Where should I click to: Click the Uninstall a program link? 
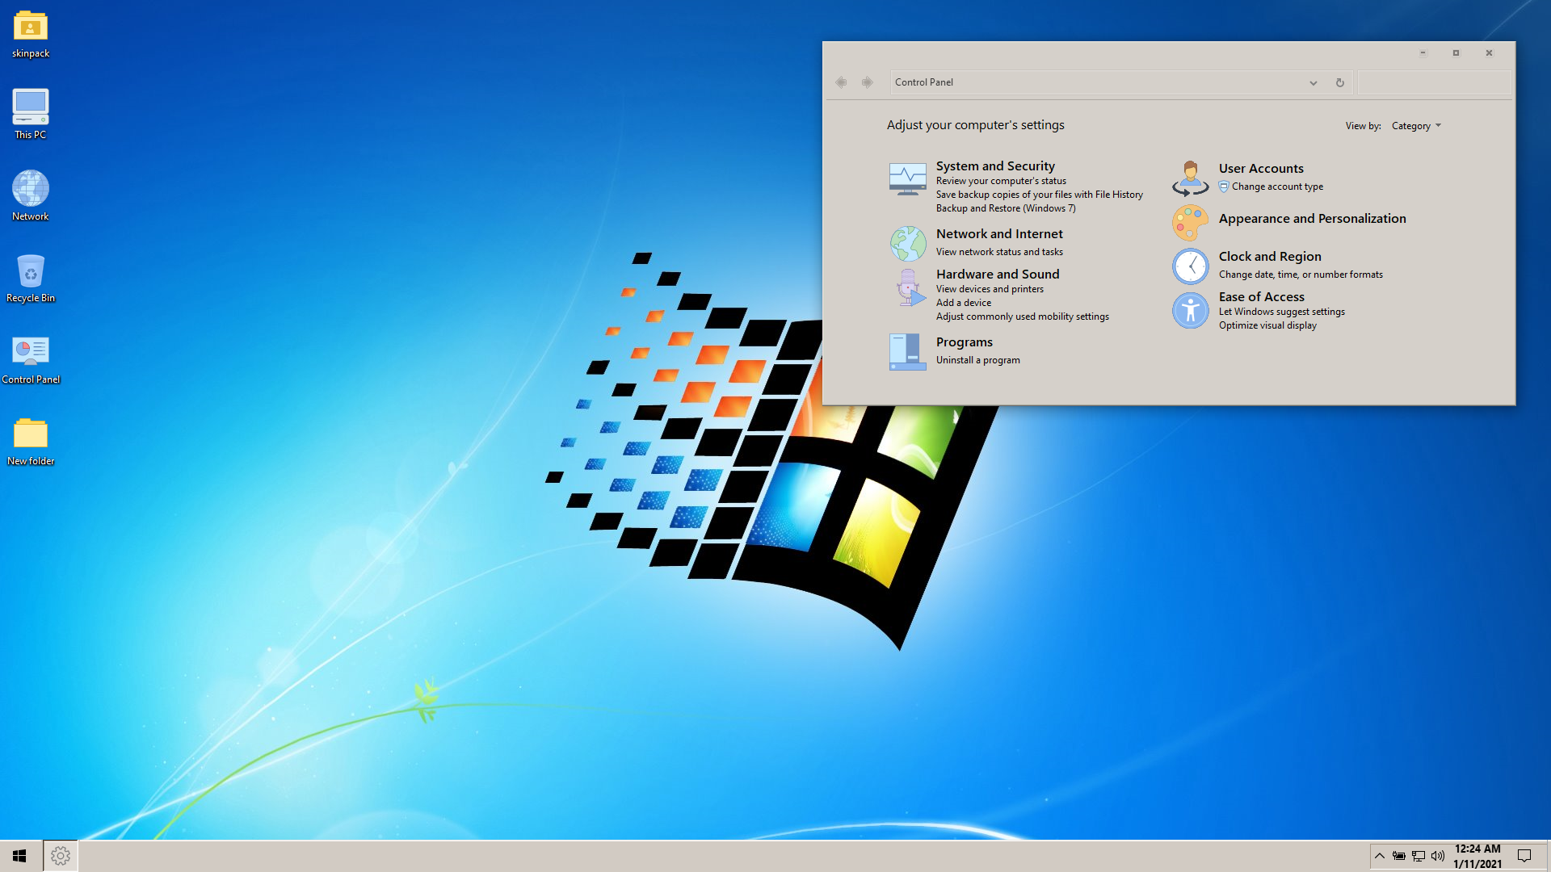coord(977,360)
